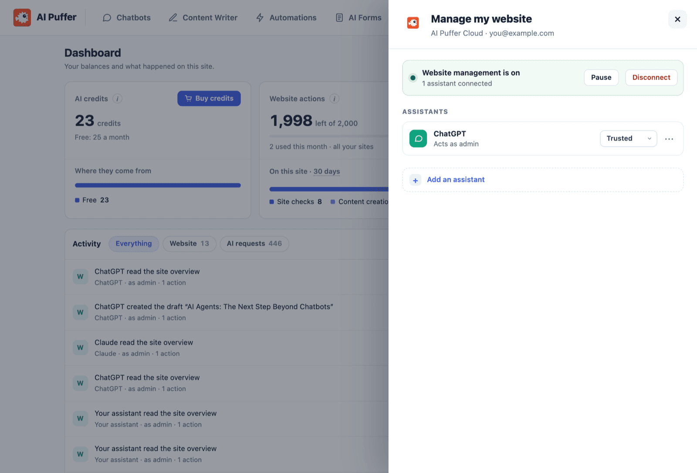Screen dimensions: 697x473
Task: Select the Website 13 activity filter
Action: pos(189,244)
